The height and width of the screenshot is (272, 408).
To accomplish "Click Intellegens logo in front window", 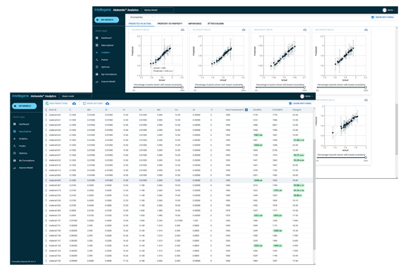I will [x=20, y=96].
